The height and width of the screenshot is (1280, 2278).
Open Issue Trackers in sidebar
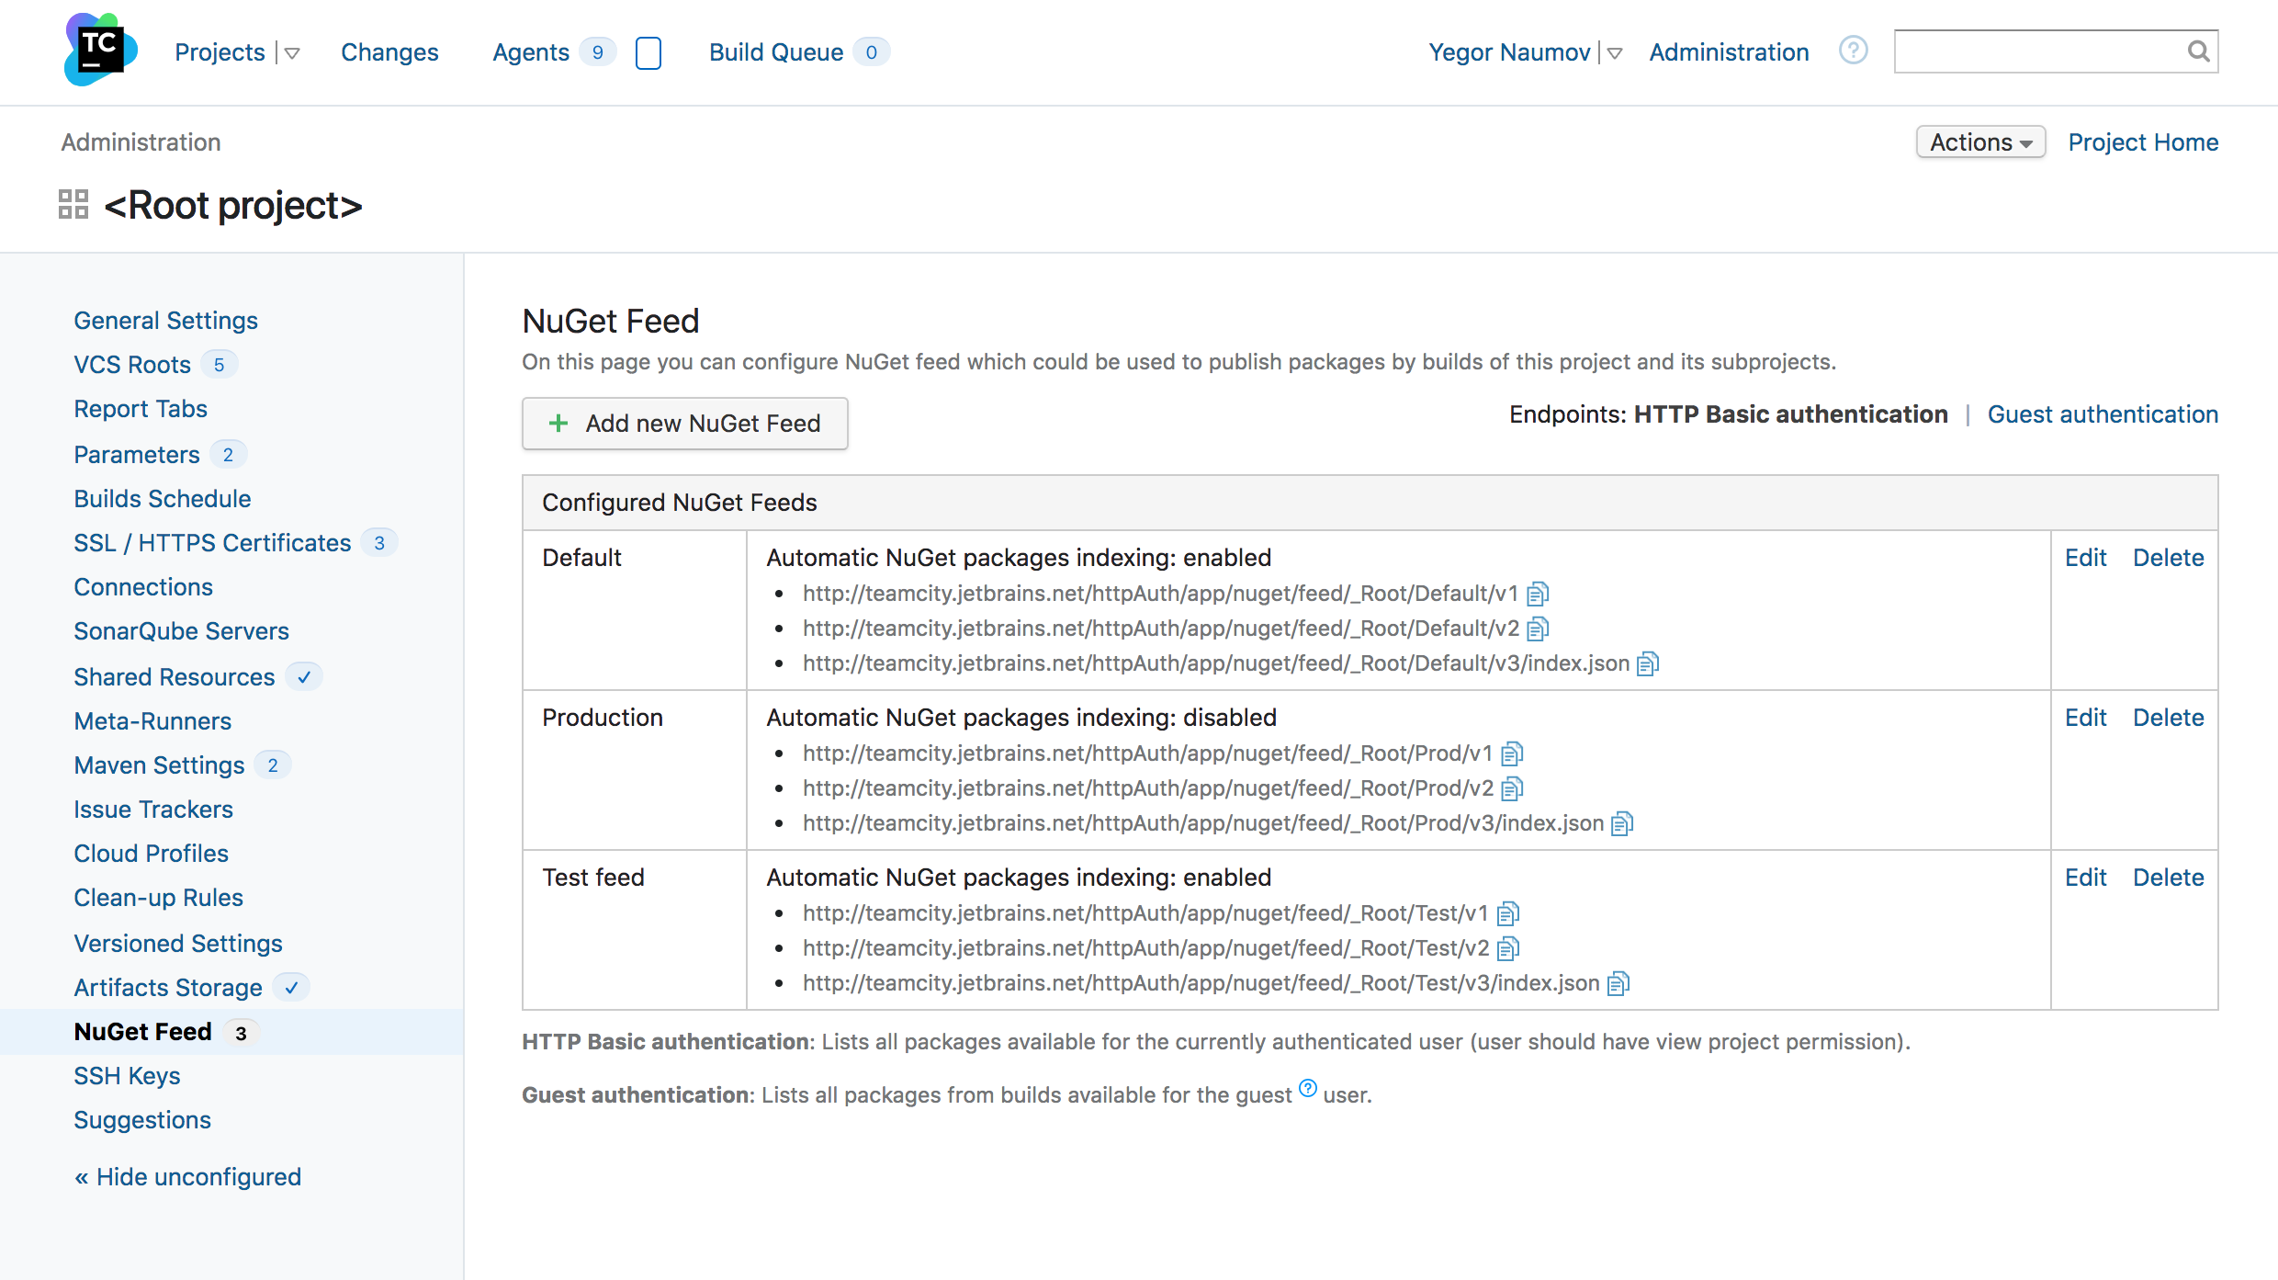click(153, 810)
